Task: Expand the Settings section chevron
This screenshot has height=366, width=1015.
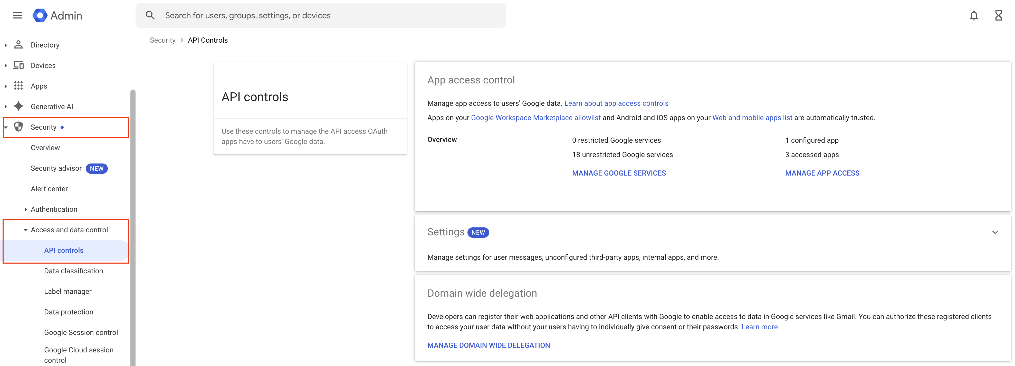Action: [x=995, y=233]
